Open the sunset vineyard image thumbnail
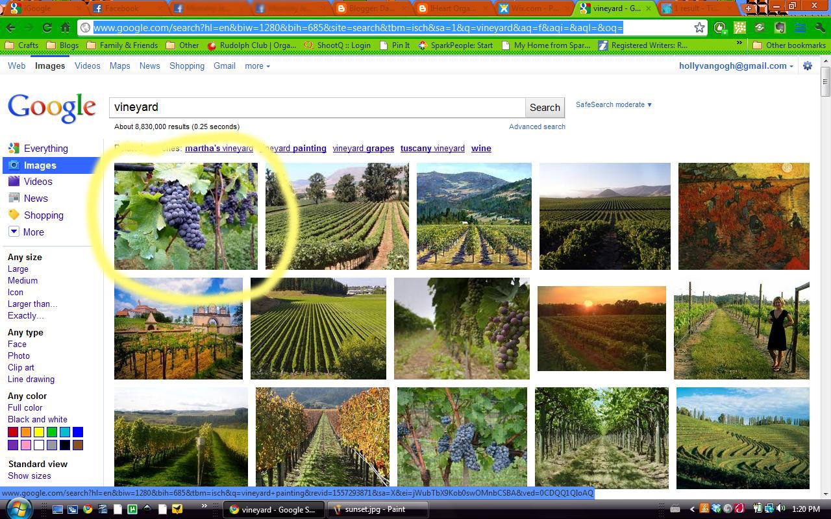This screenshot has width=831, height=519. [602, 328]
